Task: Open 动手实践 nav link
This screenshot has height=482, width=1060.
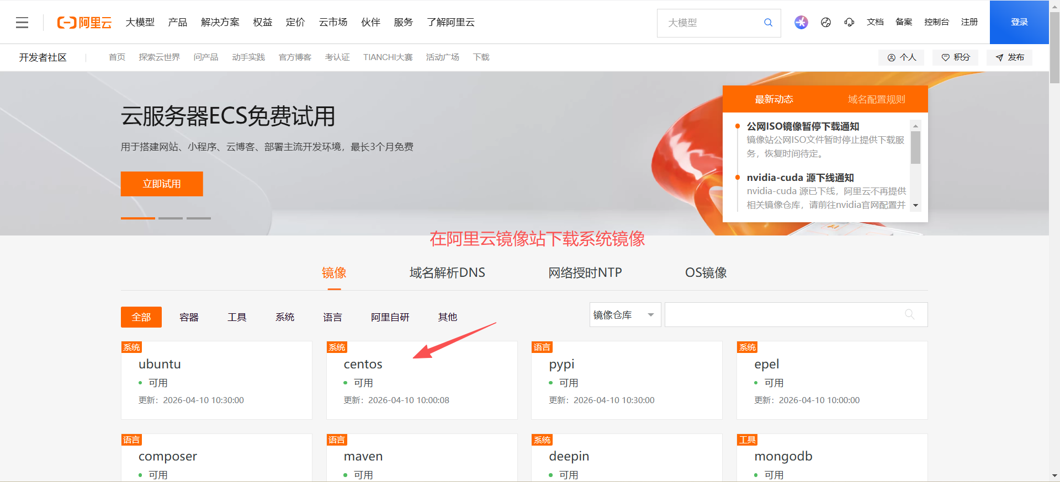Action: click(248, 57)
